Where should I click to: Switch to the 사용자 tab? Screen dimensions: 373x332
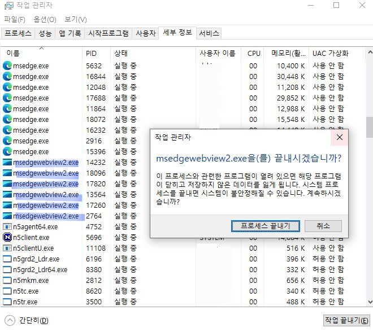point(146,33)
